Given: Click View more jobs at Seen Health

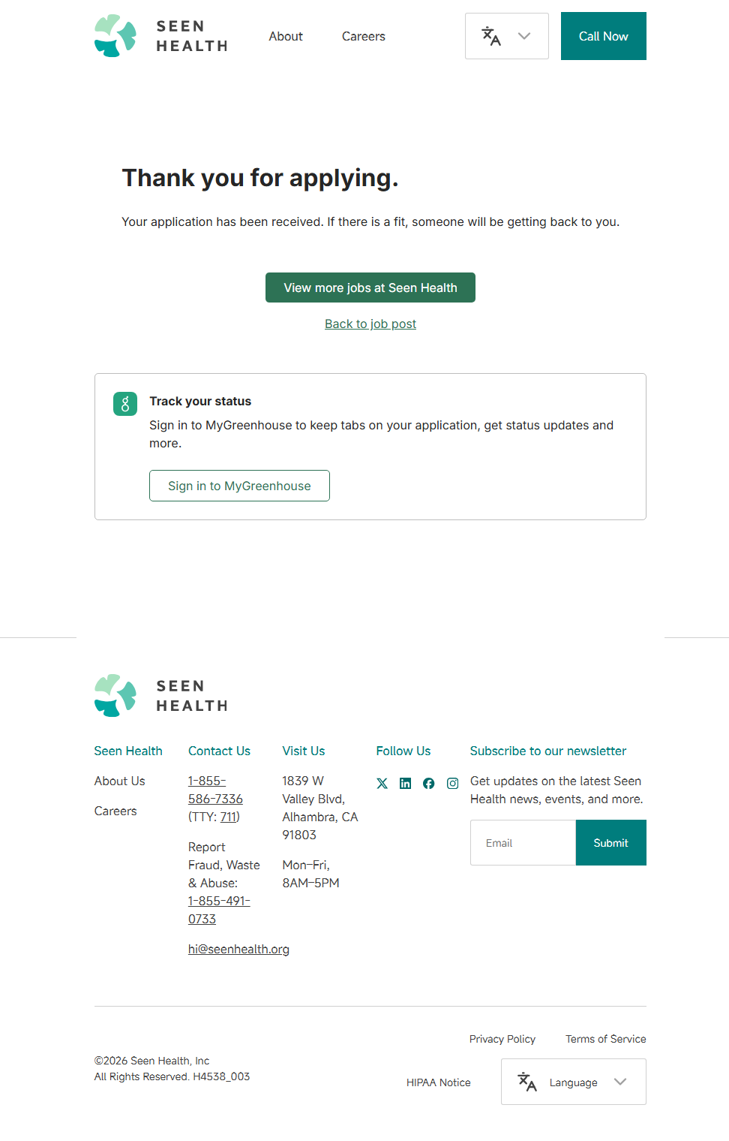Looking at the screenshot, I should pyautogui.click(x=370, y=288).
